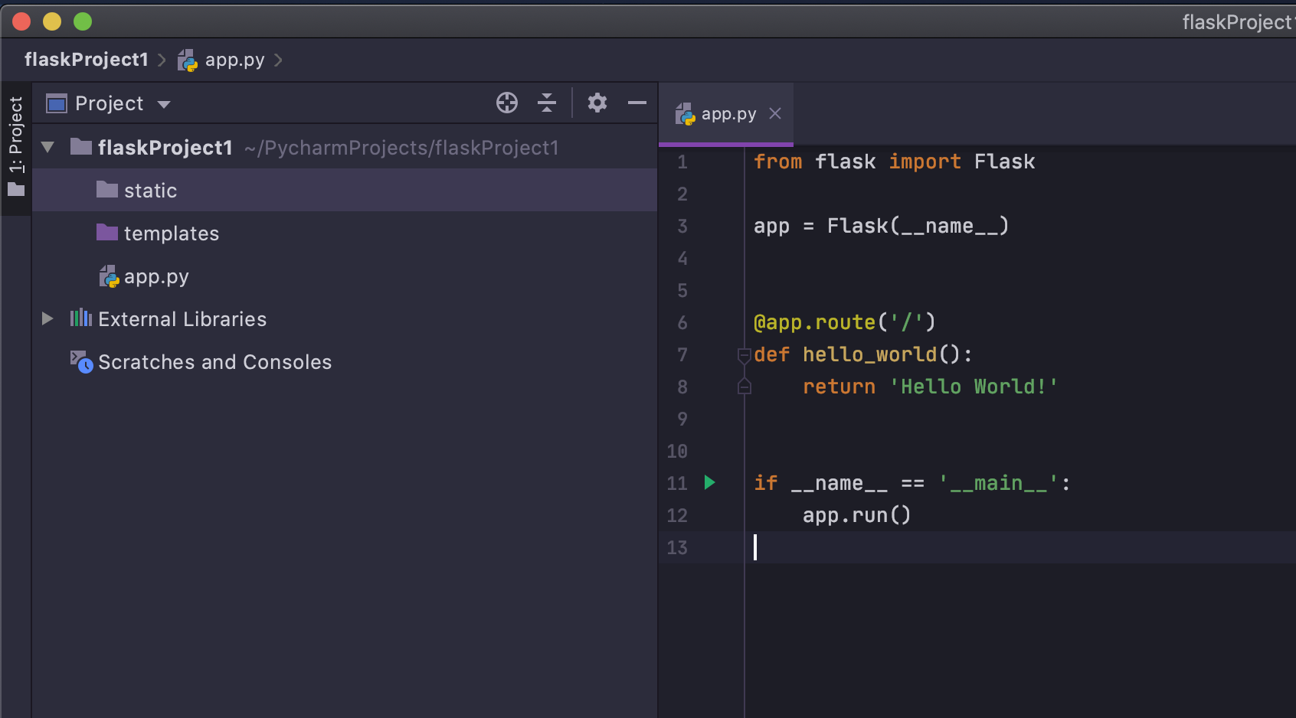Click app.run() on line 12
The height and width of the screenshot is (718, 1296).
click(x=857, y=515)
